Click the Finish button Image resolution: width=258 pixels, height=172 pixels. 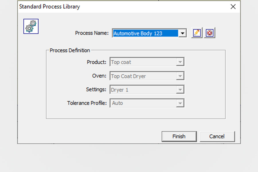179,136
